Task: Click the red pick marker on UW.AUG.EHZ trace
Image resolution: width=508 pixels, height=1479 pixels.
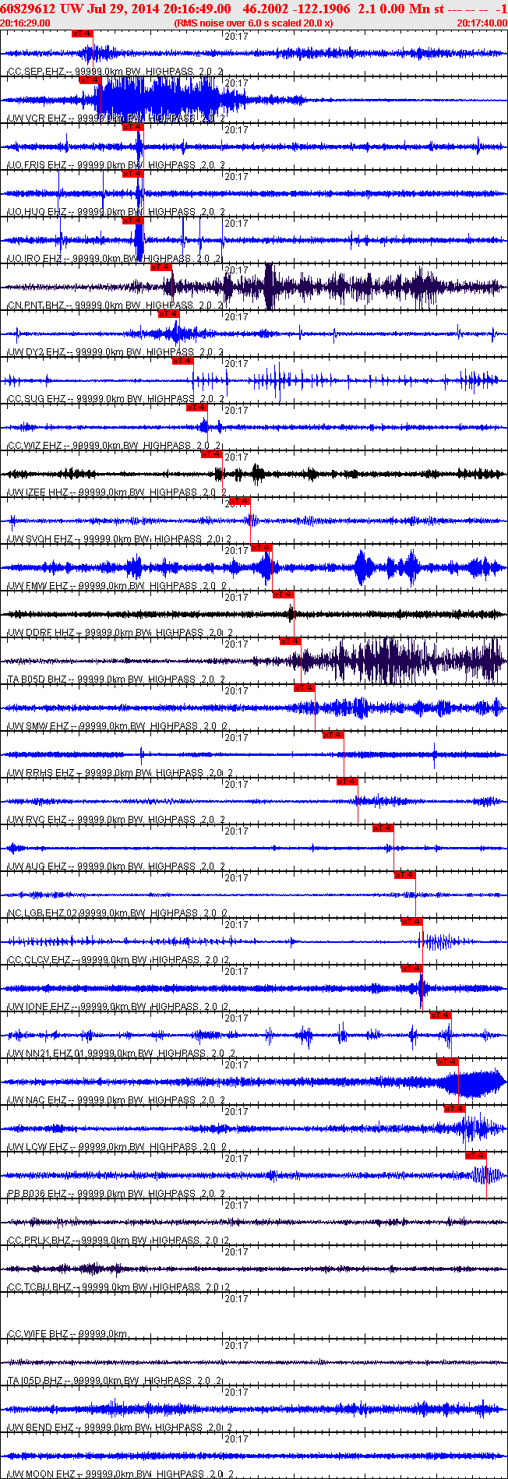Action: pos(383,828)
